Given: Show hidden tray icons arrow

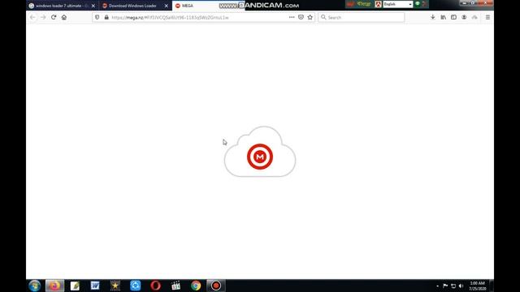Looking at the screenshot, I should tap(437, 286).
